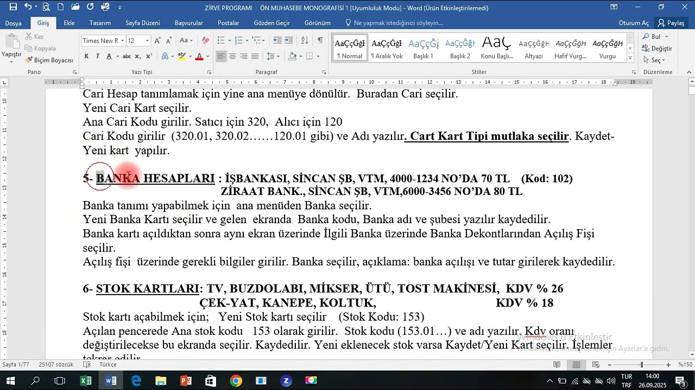695x390 pixels.
Task: Open the Seç (Select) dropdown
Action: tap(654, 60)
